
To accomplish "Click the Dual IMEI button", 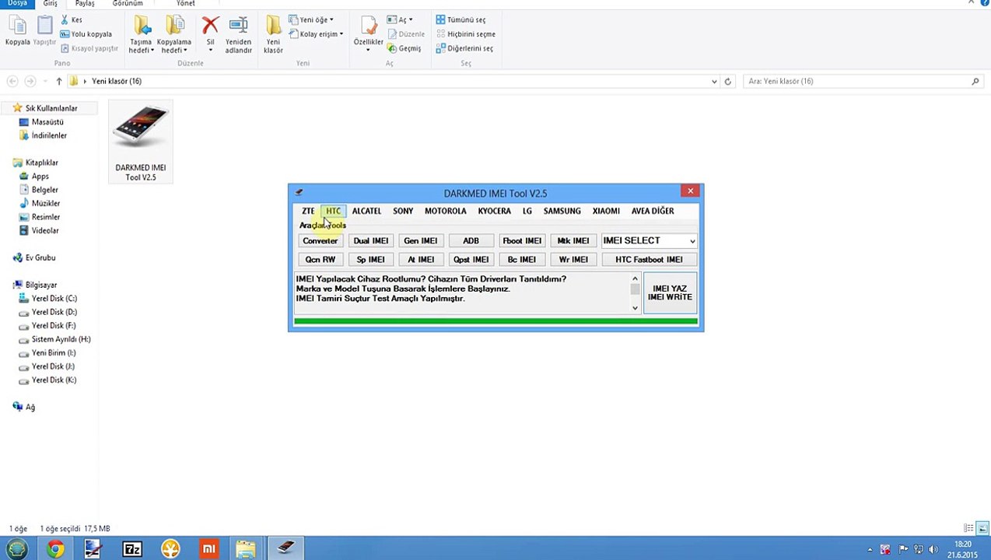I will pyautogui.click(x=370, y=241).
